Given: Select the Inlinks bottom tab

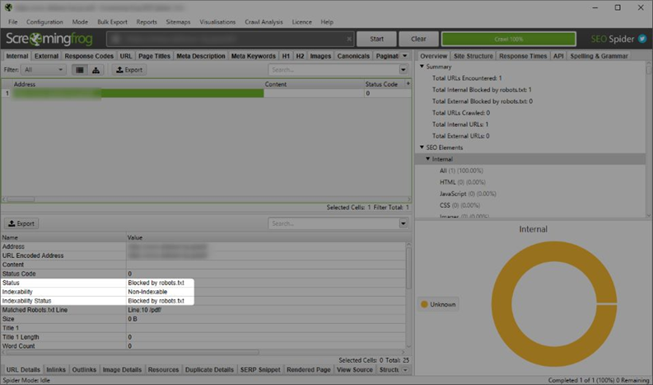Looking at the screenshot, I should (56, 370).
